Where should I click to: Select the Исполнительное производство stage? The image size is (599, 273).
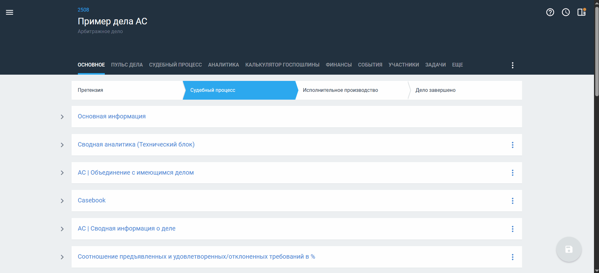pos(340,90)
